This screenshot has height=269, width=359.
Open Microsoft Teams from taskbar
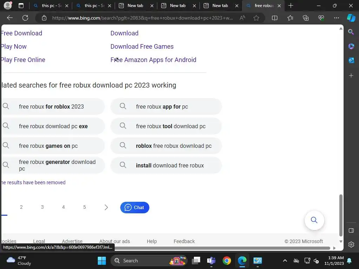[x=211, y=261]
